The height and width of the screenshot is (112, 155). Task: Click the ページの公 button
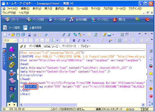click(x=100, y=19)
